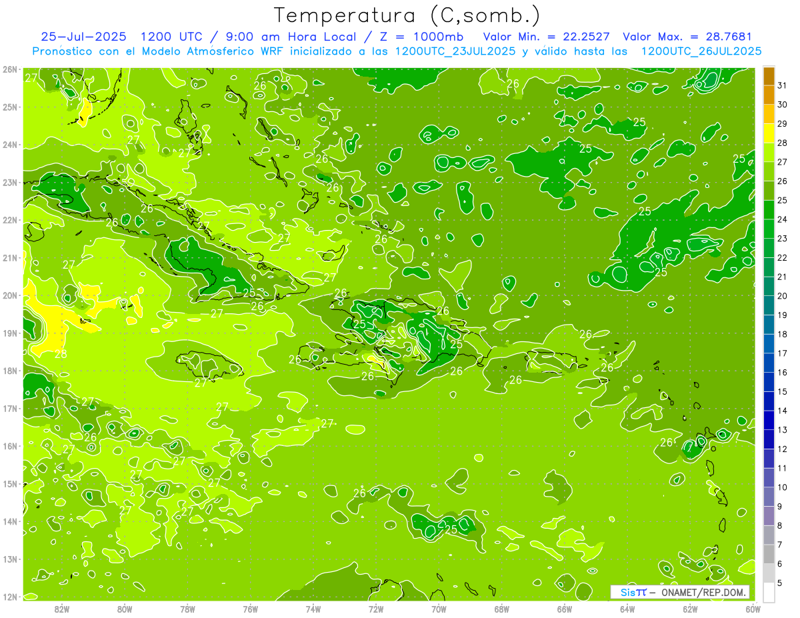Click the legend value '5'
The width and height of the screenshot is (800, 618).
point(780,583)
